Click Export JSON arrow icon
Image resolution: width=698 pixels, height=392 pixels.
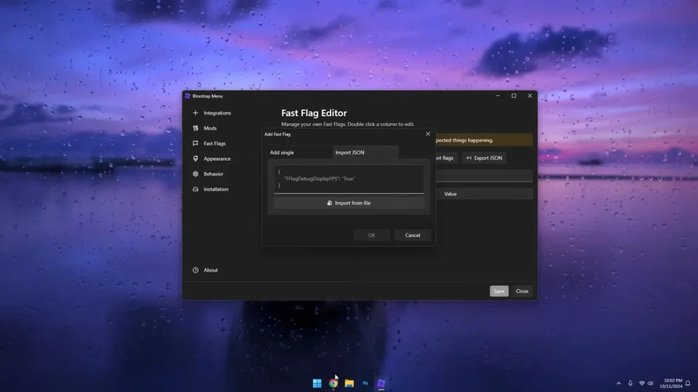pyautogui.click(x=469, y=158)
